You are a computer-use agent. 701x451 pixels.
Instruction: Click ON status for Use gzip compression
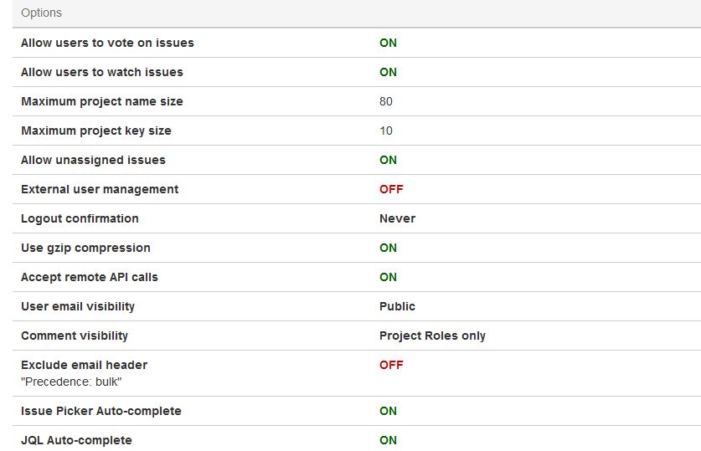pyautogui.click(x=388, y=248)
